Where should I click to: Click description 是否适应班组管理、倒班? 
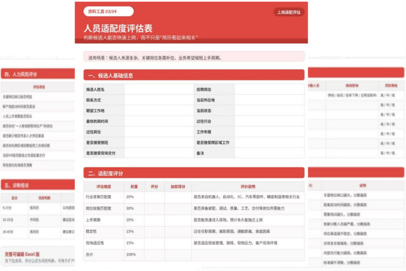pos(236,243)
